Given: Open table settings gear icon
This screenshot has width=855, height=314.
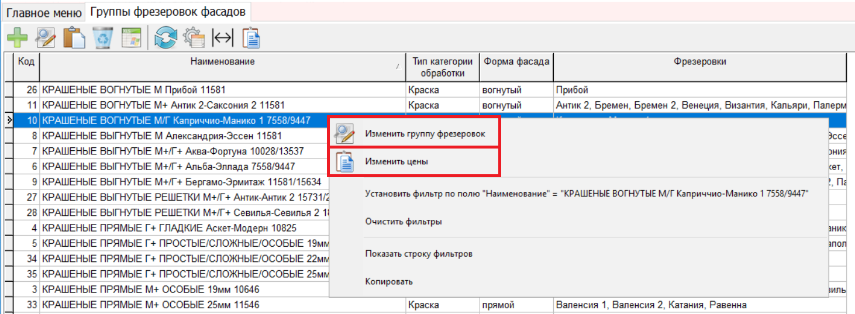Looking at the screenshot, I should 194,38.
